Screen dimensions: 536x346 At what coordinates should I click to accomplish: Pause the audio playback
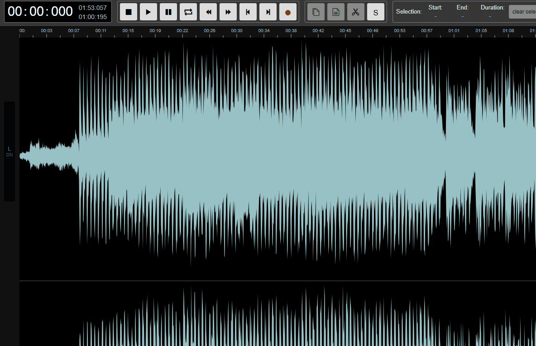click(168, 12)
